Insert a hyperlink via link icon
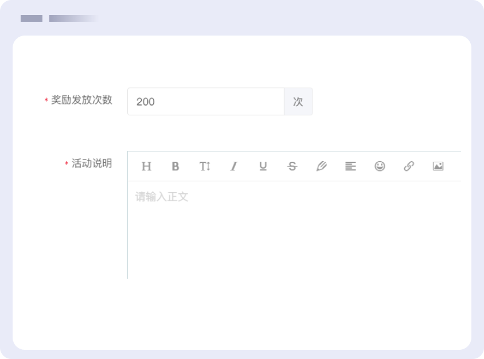Viewport: 484px width, 359px height. (x=409, y=166)
